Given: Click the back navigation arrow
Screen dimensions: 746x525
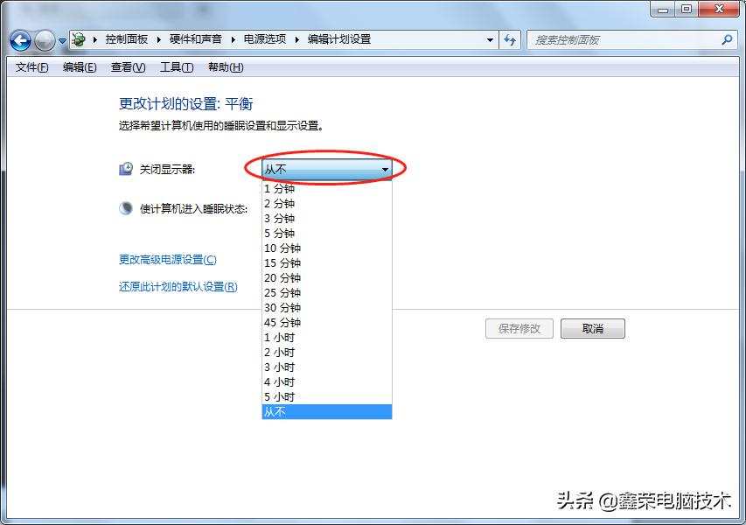Looking at the screenshot, I should coord(19,40).
